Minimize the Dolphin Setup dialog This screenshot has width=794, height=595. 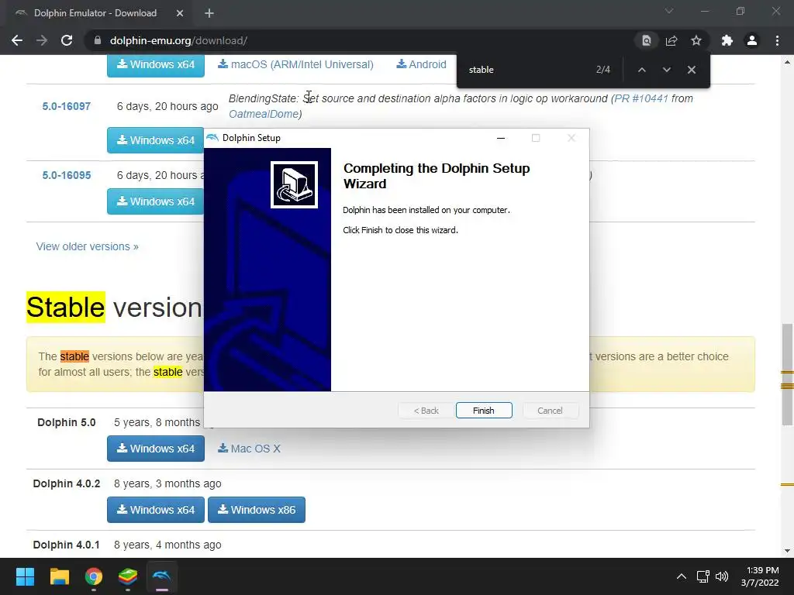(501, 138)
